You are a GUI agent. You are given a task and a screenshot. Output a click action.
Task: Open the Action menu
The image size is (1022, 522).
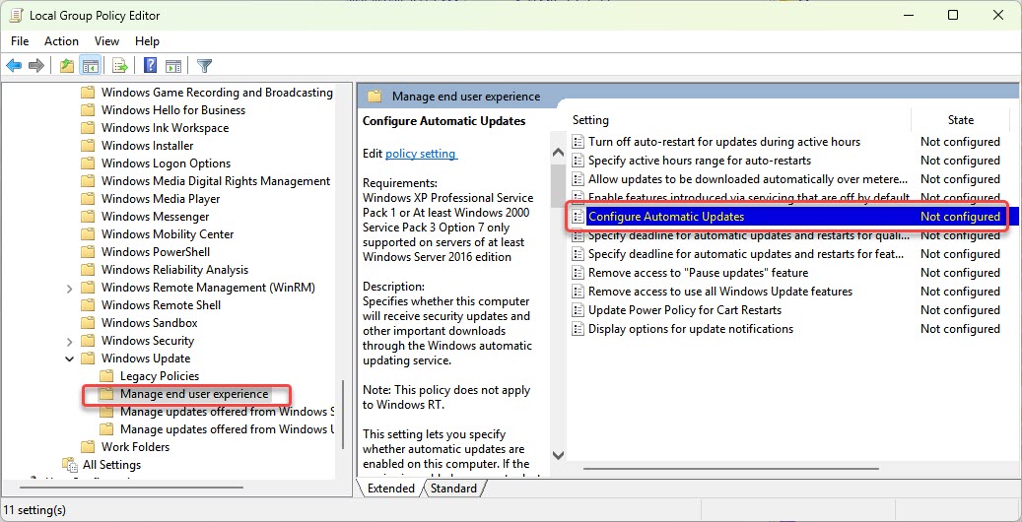[61, 41]
